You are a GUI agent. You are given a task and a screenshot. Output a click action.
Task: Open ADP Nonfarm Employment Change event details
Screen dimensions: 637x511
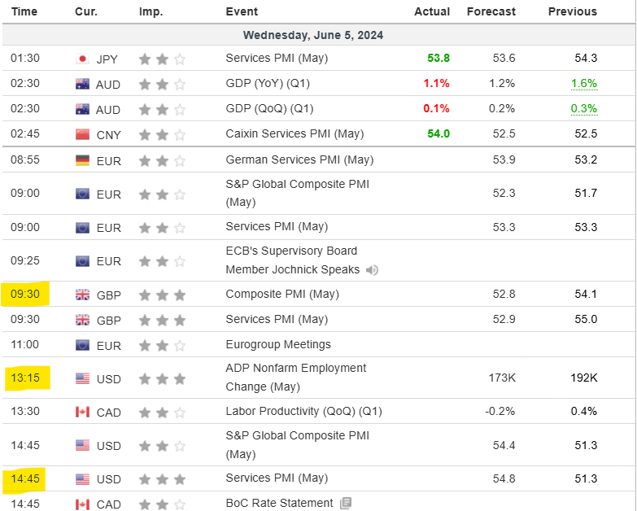(296, 378)
